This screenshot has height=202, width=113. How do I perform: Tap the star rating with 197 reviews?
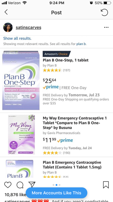coord(56,70)
